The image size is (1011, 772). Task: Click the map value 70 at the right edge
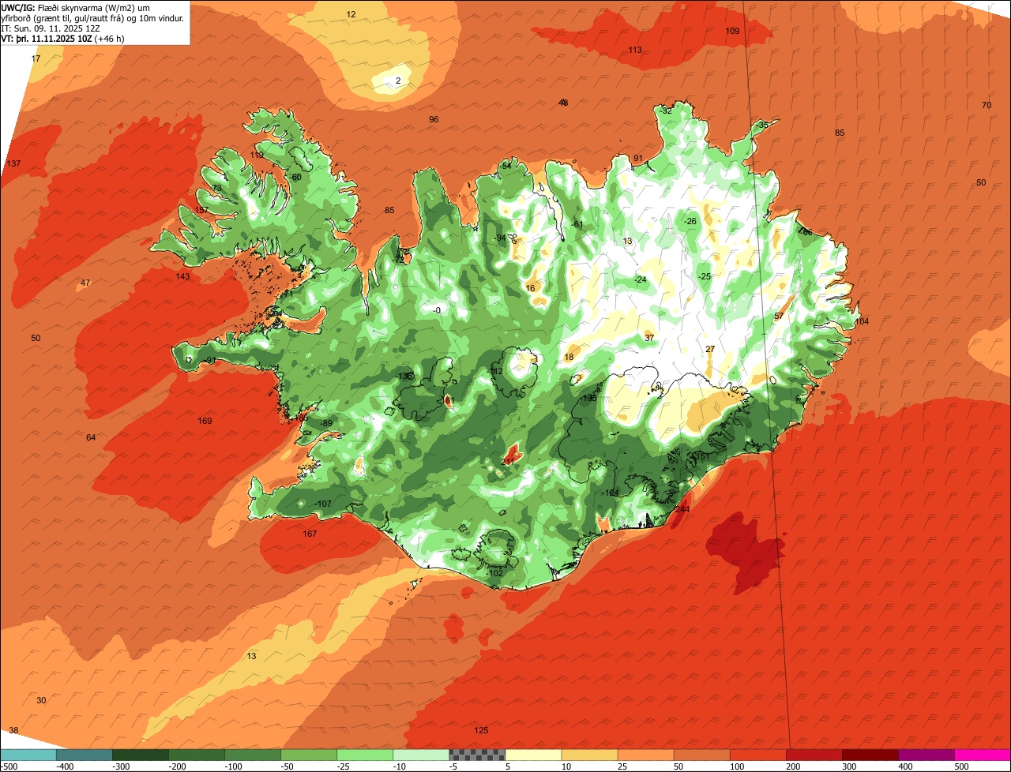pyautogui.click(x=987, y=105)
